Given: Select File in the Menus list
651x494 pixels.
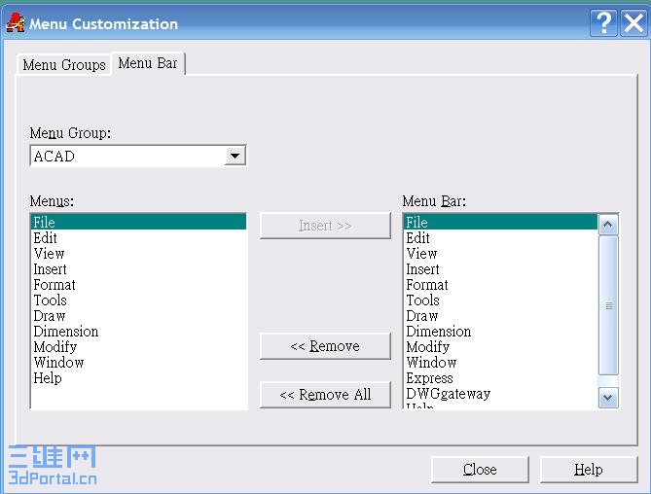Looking at the screenshot, I should [x=139, y=222].
